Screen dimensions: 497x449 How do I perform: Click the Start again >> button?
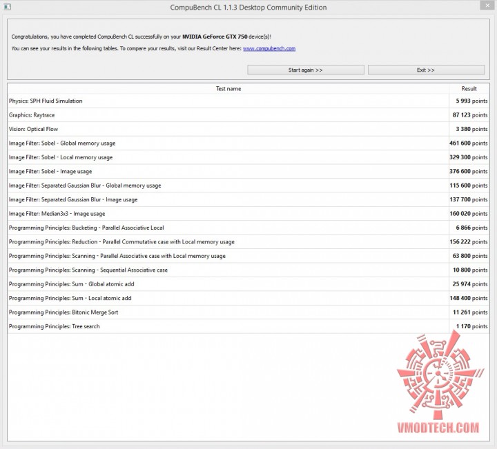[306, 70]
